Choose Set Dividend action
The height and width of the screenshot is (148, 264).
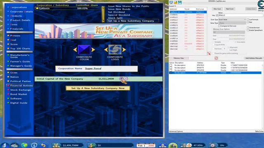coord(116,12)
